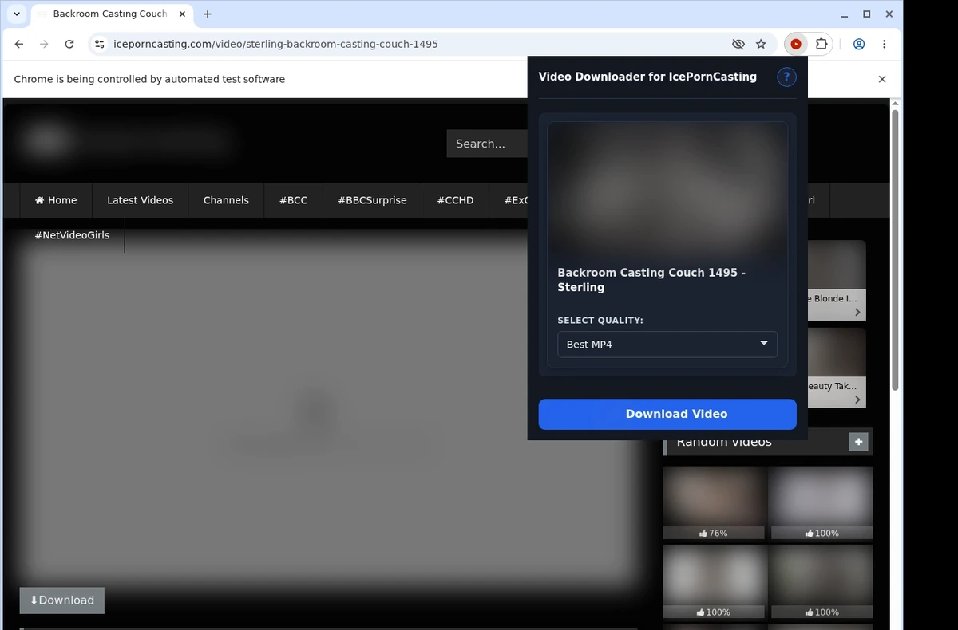This screenshot has width=958, height=630.
Task: Click the red video downloader extension icon
Action: point(796,44)
